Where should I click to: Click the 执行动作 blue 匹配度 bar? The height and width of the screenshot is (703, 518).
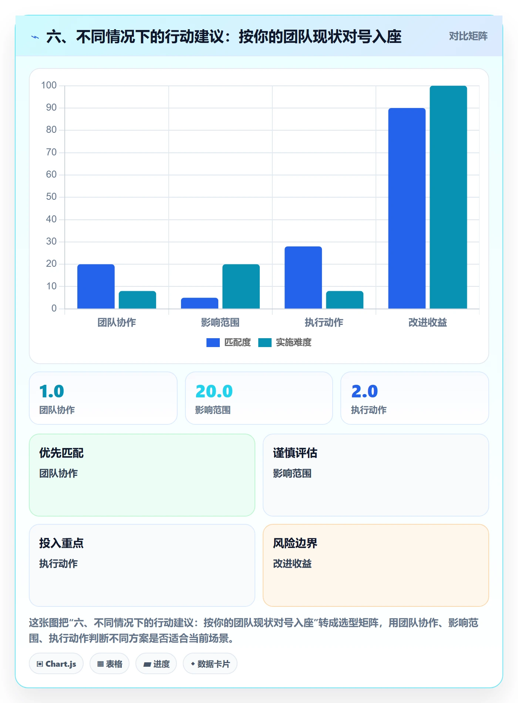coord(303,277)
